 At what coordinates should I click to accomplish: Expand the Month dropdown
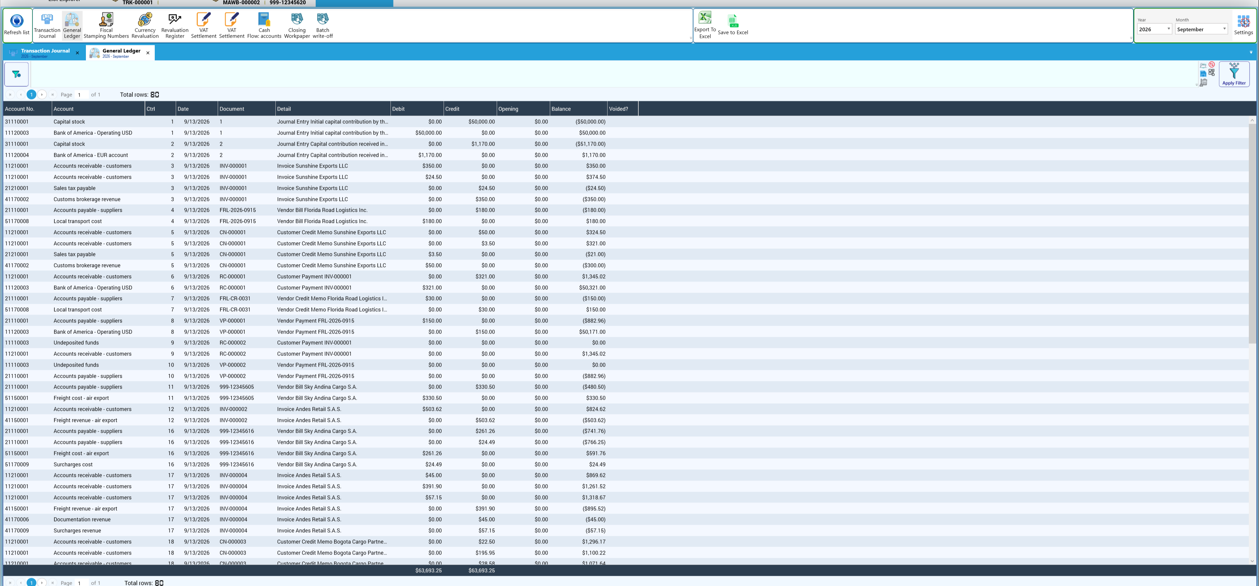coord(1224,29)
